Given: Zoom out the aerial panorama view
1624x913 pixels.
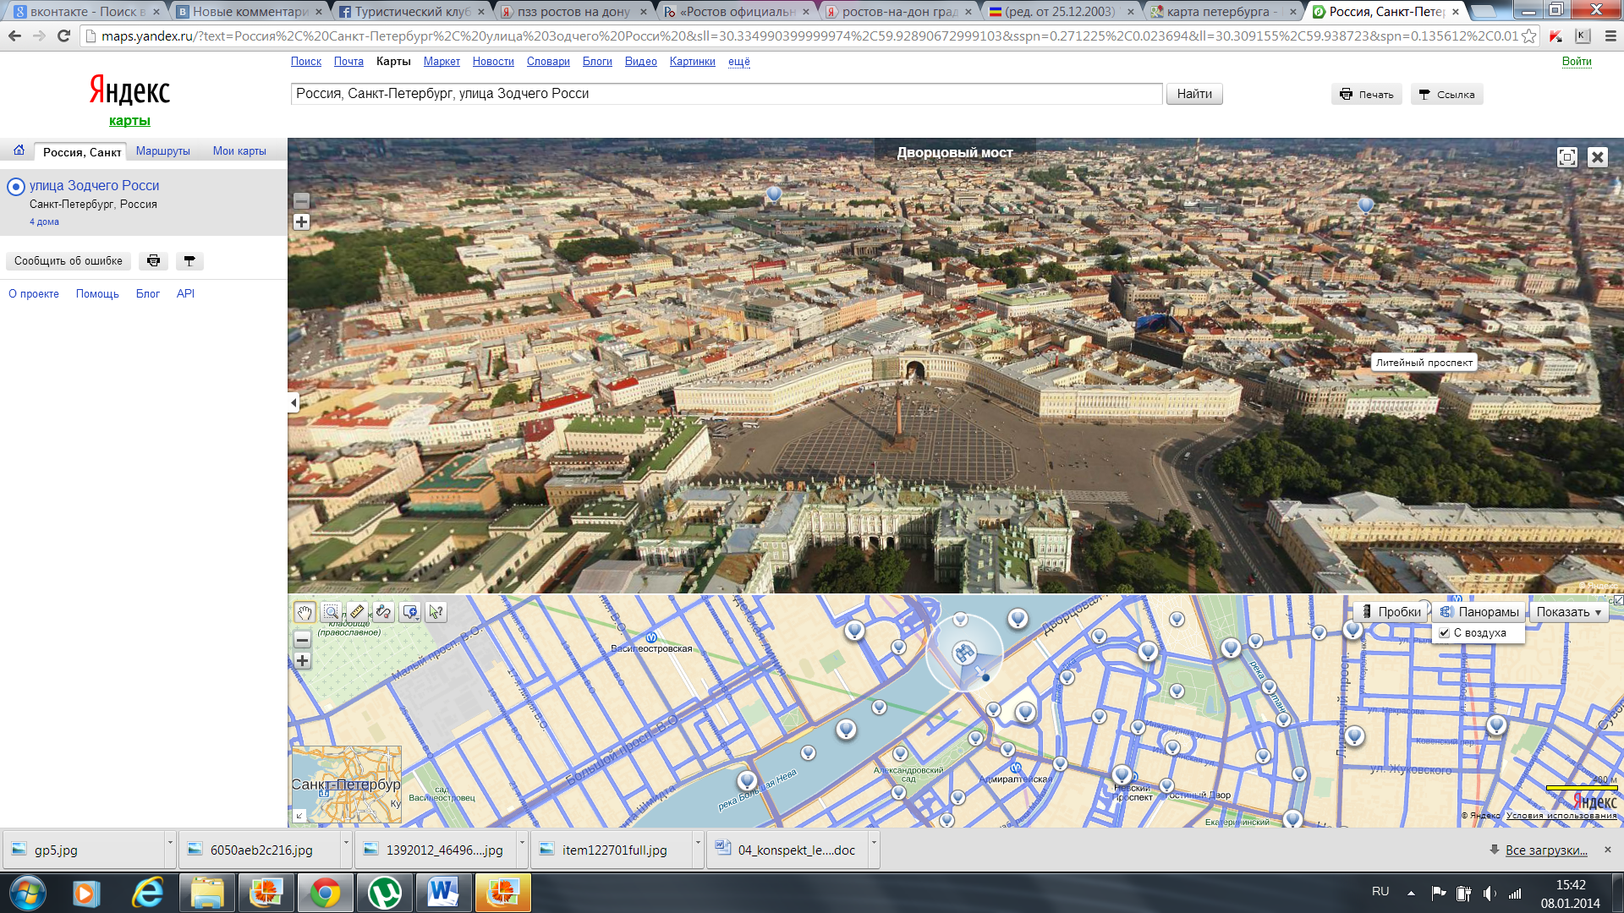Looking at the screenshot, I should 301,201.
